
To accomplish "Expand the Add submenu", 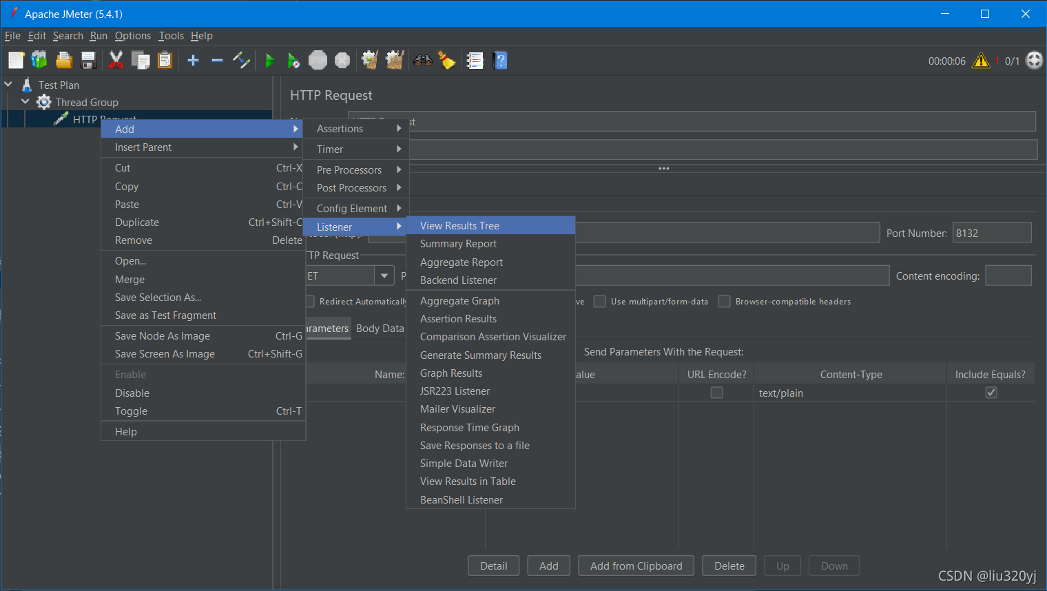I will pos(202,129).
